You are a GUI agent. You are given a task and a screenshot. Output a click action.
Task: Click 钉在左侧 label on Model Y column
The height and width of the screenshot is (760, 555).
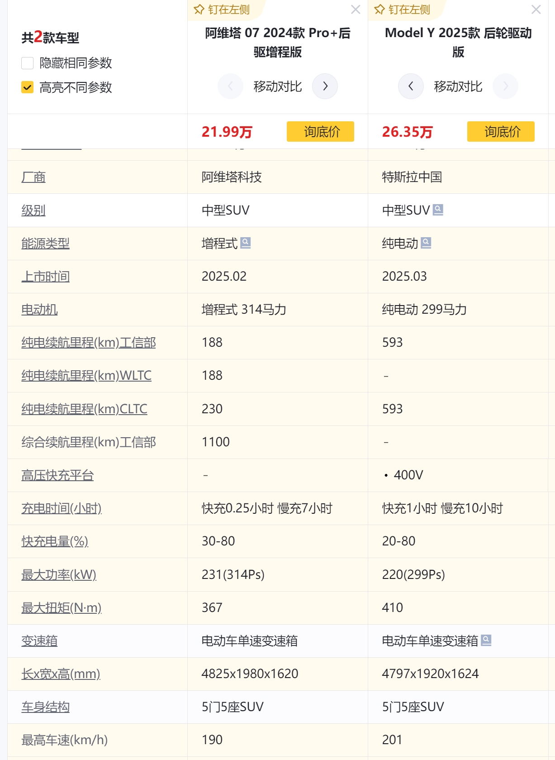[409, 10]
